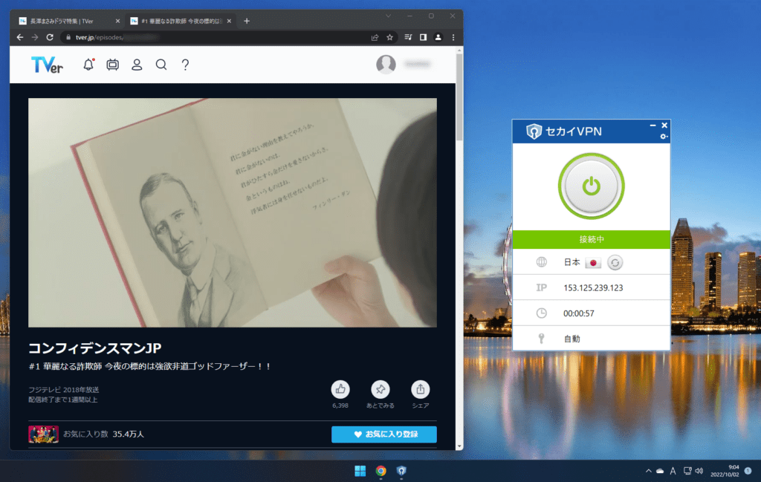
Task: Close the セカイVPN window
Action: 664,126
